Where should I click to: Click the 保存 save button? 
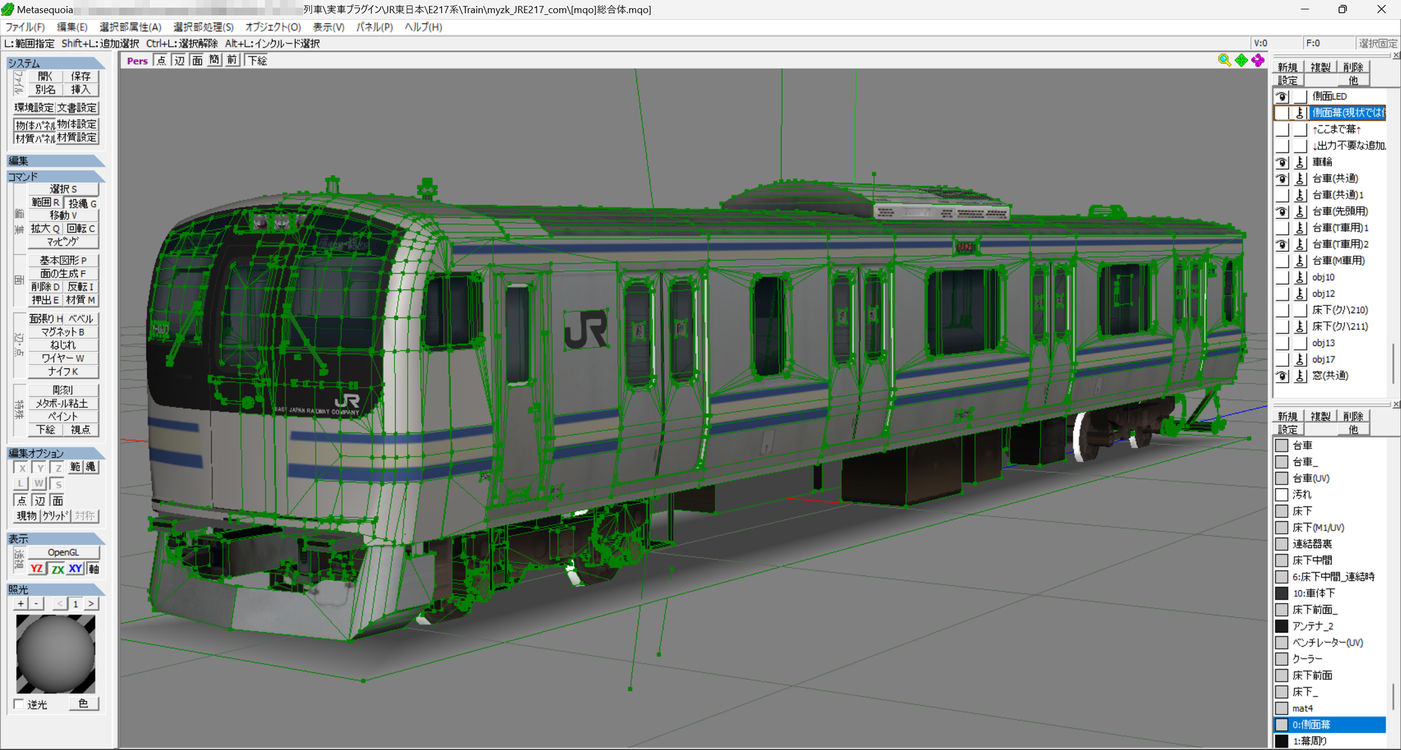(x=81, y=76)
